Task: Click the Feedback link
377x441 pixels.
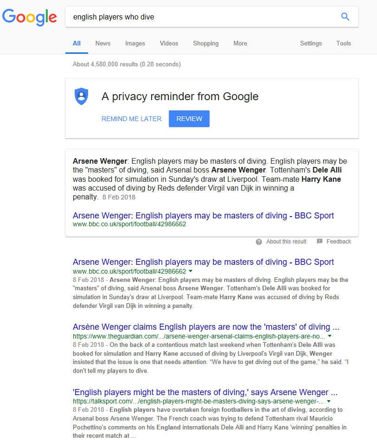Action: (x=339, y=242)
